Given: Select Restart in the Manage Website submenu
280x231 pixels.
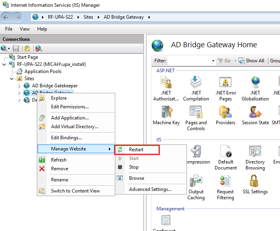Looking at the screenshot, I should tap(136, 150).
